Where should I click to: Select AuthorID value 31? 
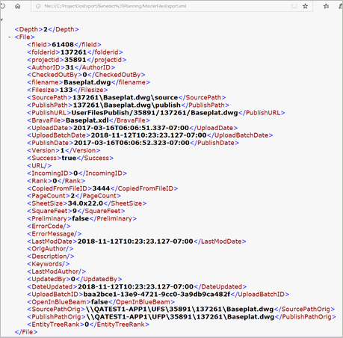point(69,67)
